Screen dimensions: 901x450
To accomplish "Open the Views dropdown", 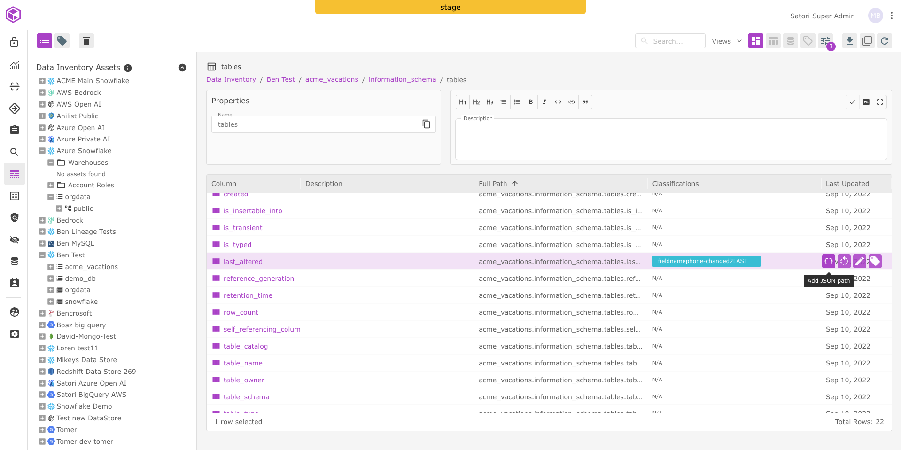I will point(726,41).
